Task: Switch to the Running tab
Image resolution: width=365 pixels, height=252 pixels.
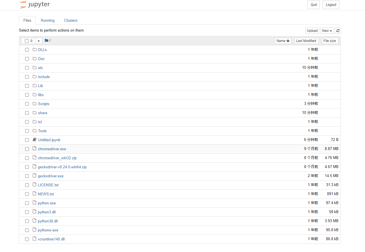Action: [48, 20]
